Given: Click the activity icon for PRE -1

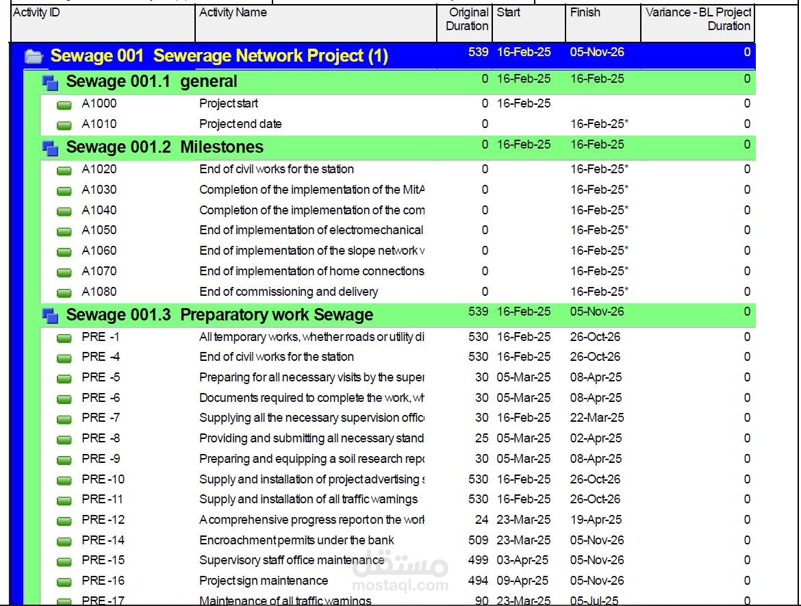Looking at the screenshot, I should click(x=64, y=338).
